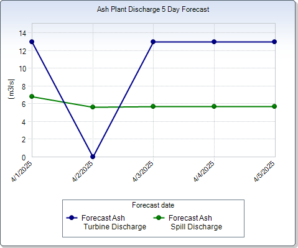Click the turbine discharge point on 4/1/2025
The height and width of the screenshot is (248, 298).
32,42
